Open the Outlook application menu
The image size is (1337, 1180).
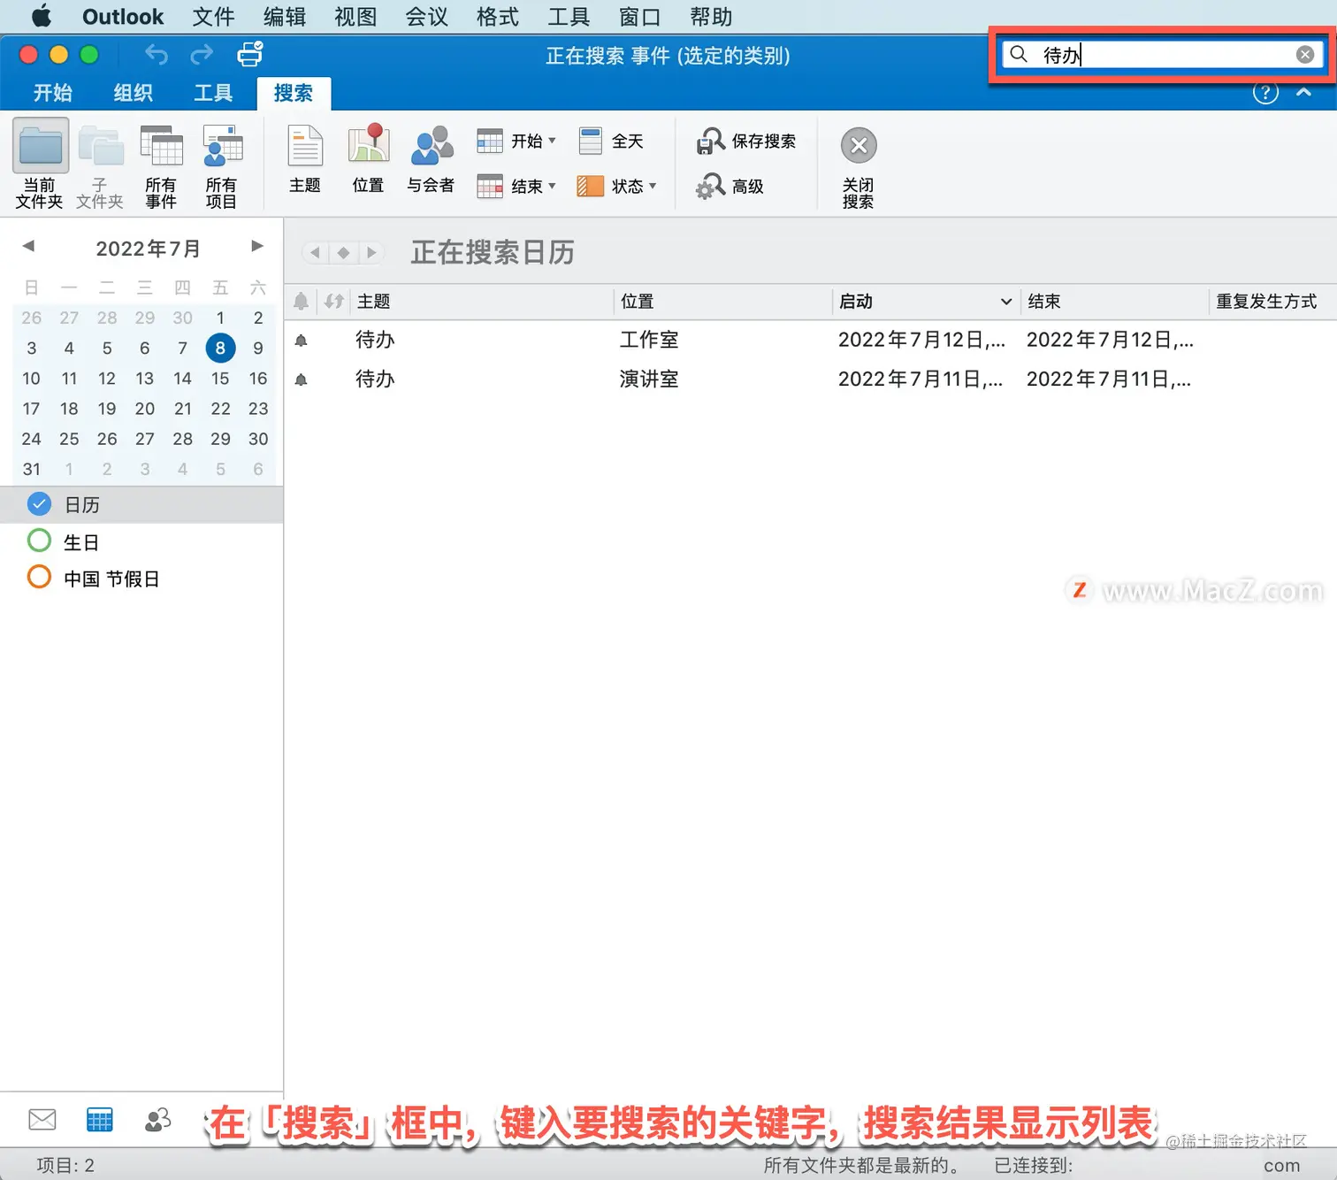[123, 17]
